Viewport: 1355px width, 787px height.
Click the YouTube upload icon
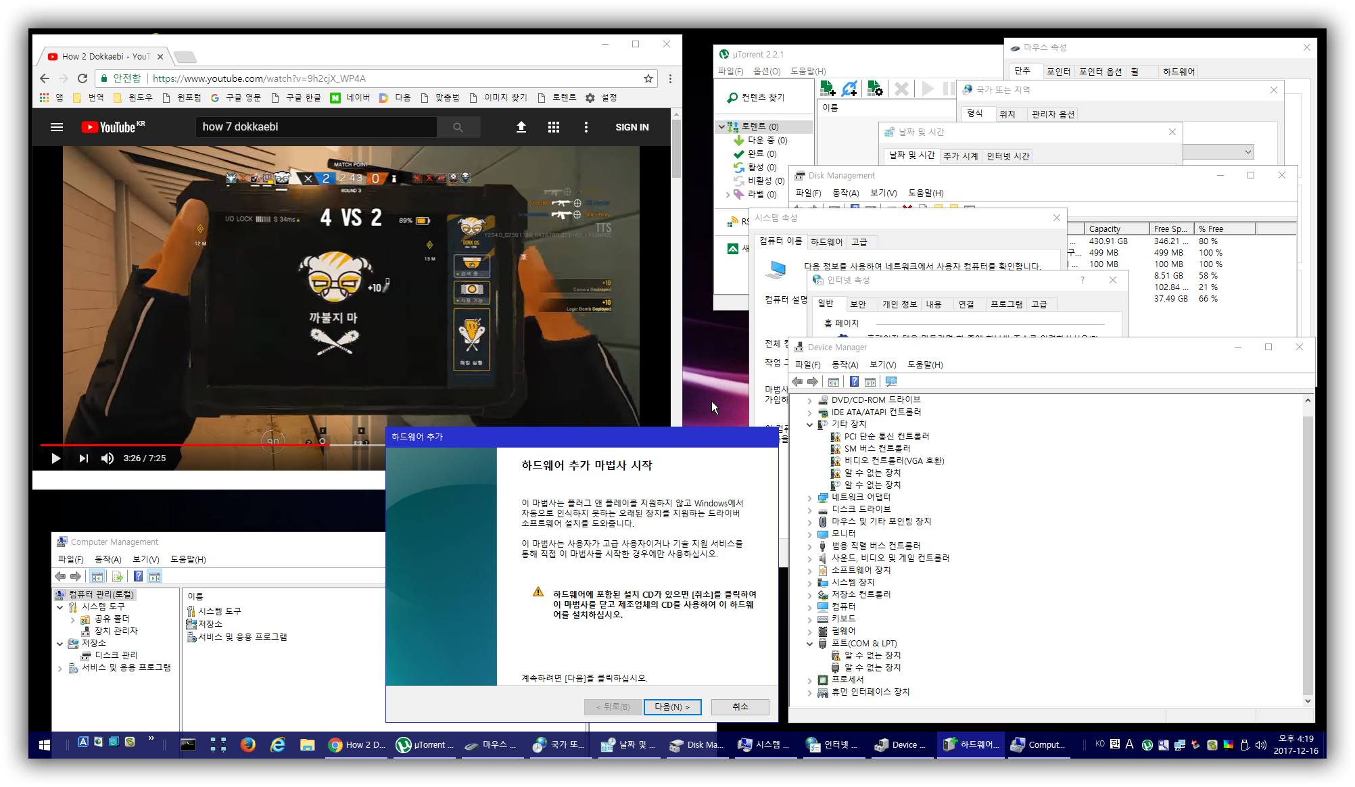coord(521,127)
